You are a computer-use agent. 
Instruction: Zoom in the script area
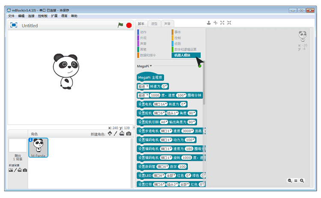pos(302,180)
